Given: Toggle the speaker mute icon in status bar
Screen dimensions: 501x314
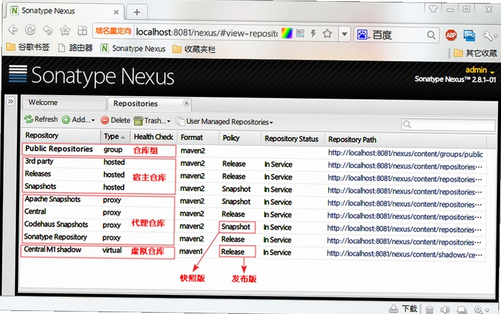Looking at the screenshot, I should [445, 309].
